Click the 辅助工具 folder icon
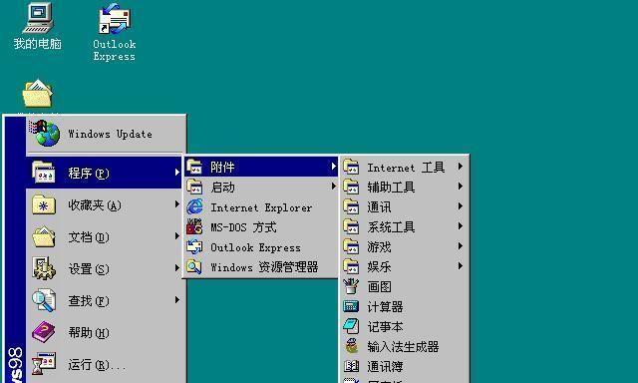This screenshot has width=638, height=383. [x=351, y=187]
